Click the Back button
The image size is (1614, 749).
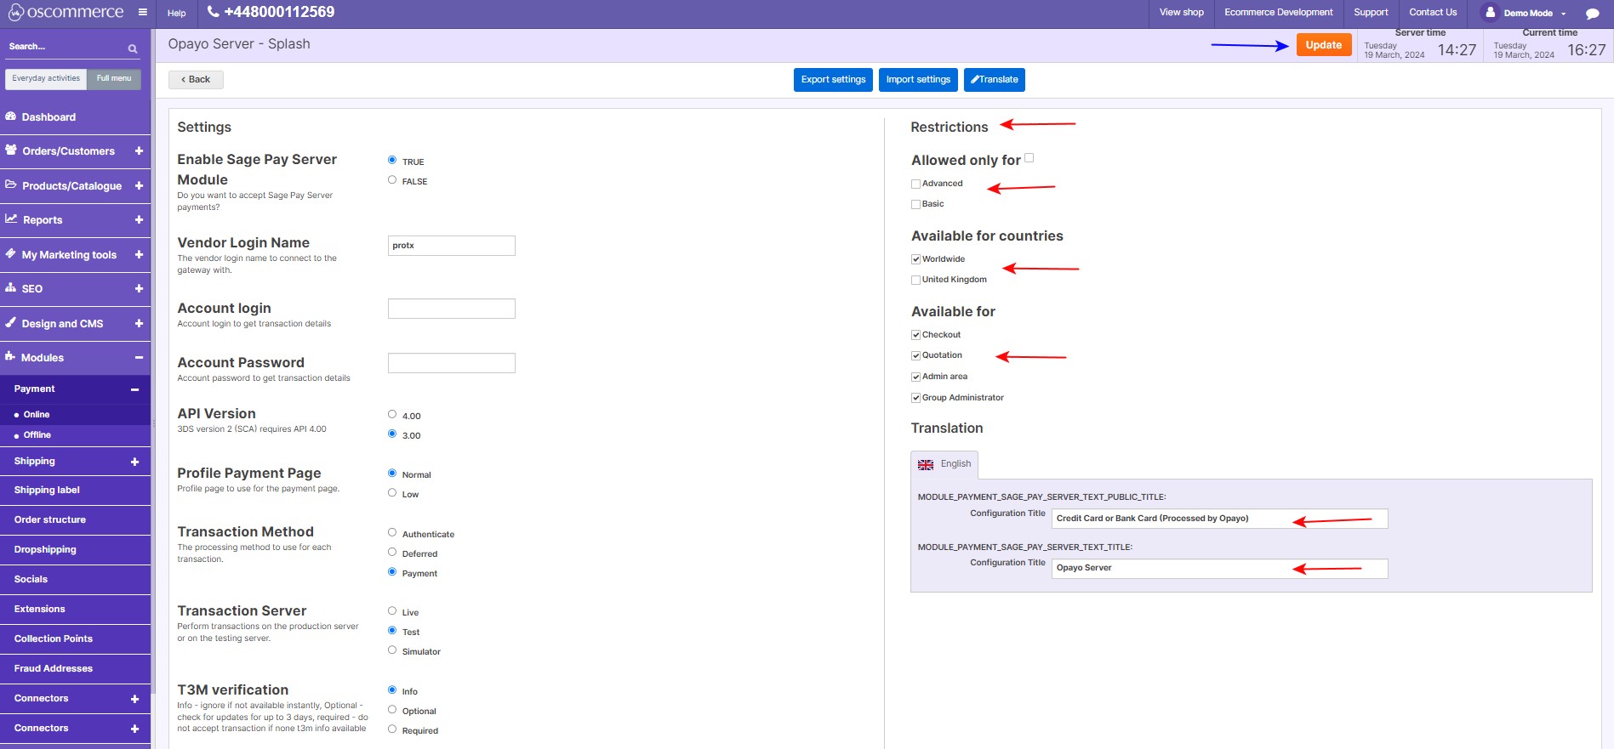[x=196, y=79]
